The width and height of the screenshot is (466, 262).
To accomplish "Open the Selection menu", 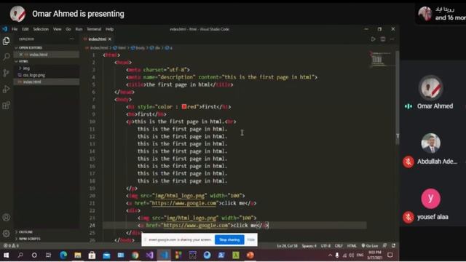I will click(x=41, y=29).
